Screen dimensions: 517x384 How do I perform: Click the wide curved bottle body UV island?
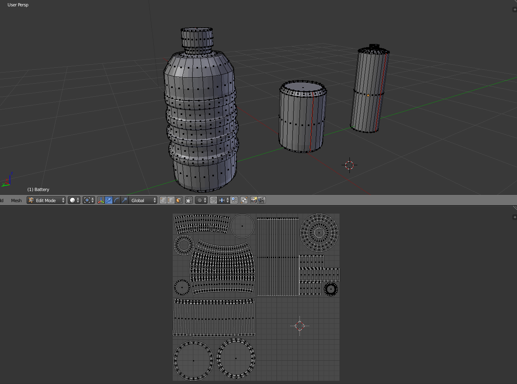pyautogui.click(x=222, y=267)
